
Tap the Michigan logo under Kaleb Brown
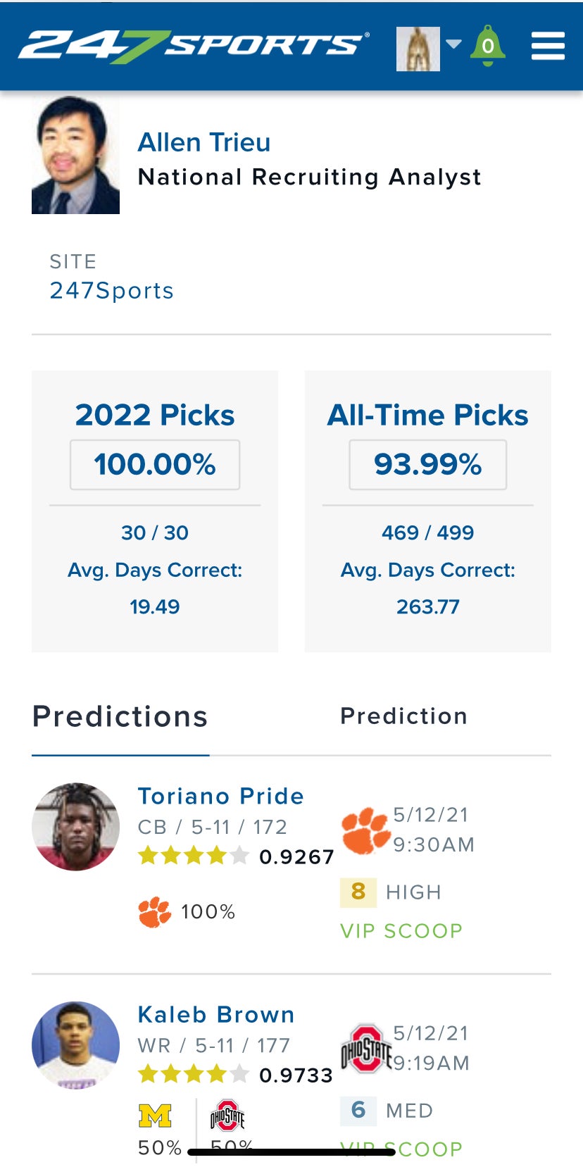(156, 1116)
